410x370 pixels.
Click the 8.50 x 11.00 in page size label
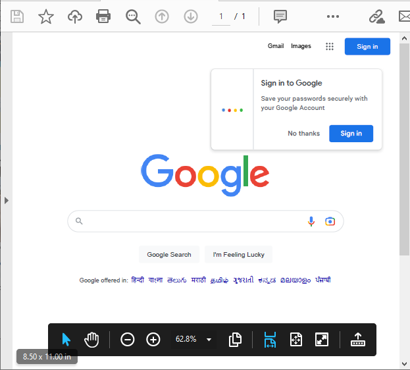47,356
